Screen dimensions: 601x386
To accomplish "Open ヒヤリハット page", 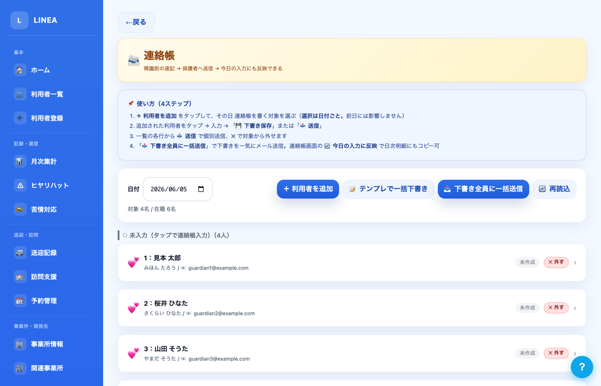I will (52, 185).
